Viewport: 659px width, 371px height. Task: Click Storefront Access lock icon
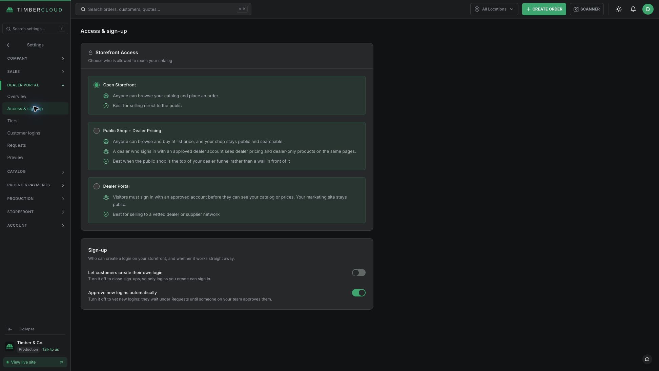[x=90, y=53]
